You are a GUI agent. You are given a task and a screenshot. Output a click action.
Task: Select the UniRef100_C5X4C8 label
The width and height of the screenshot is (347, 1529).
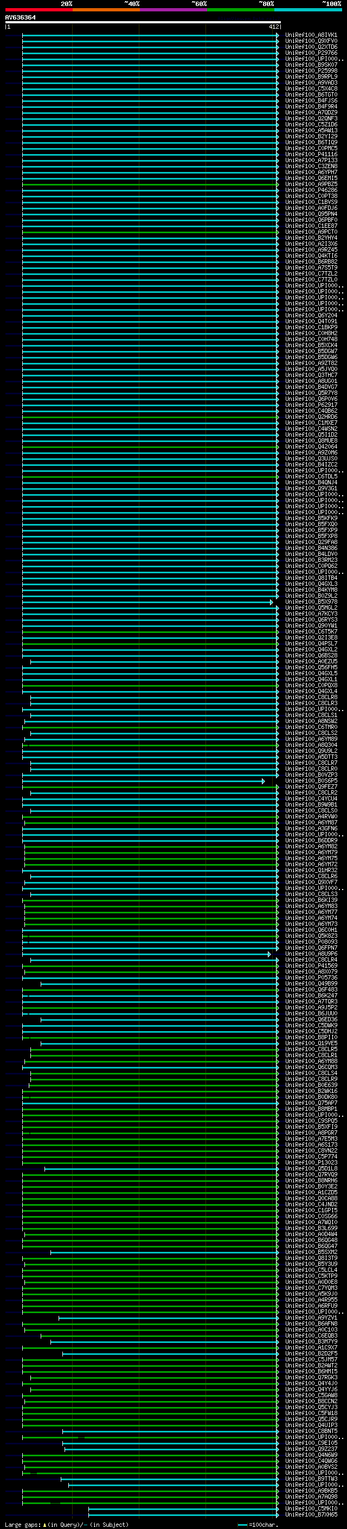coord(311,88)
